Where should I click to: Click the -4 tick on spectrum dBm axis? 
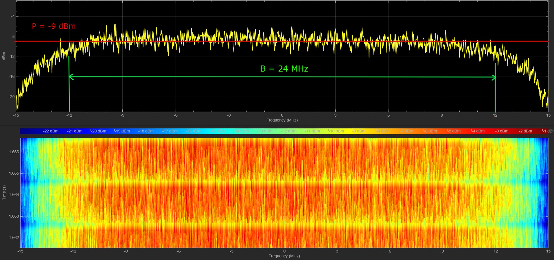[x=13, y=16]
